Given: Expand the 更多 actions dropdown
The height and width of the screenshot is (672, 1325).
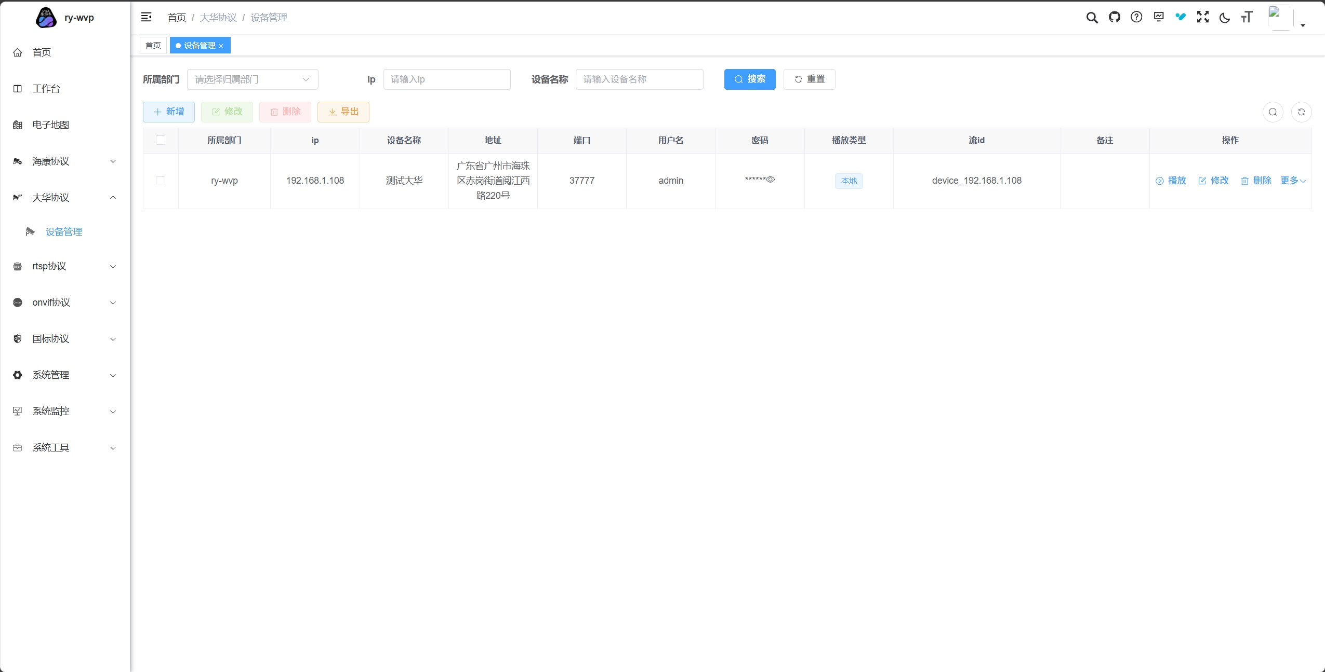Looking at the screenshot, I should pyautogui.click(x=1293, y=181).
